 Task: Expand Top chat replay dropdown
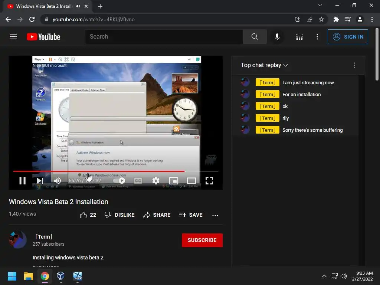click(x=264, y=65)
